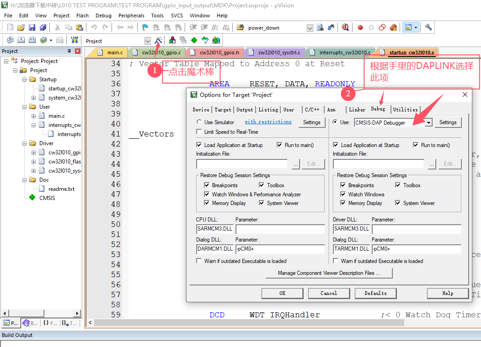Open the Configuration wrench icon
Viewport: 481px width, 347px height.
[428, 27]
